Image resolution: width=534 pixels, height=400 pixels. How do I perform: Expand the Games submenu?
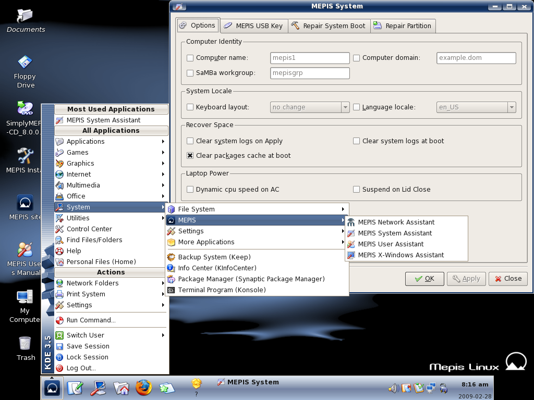coord(111,153)
